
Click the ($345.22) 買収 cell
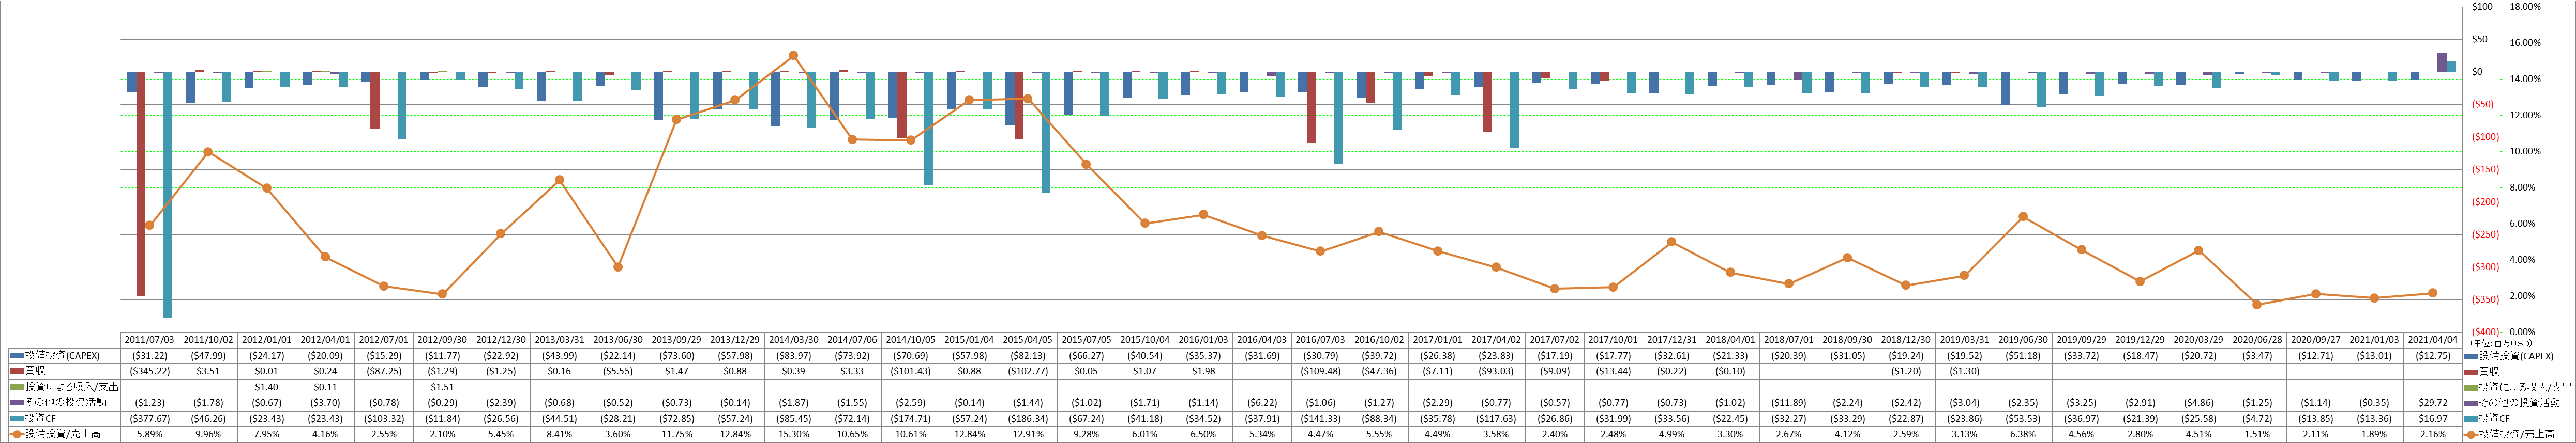pyautogui.click(x=150, y=371)
